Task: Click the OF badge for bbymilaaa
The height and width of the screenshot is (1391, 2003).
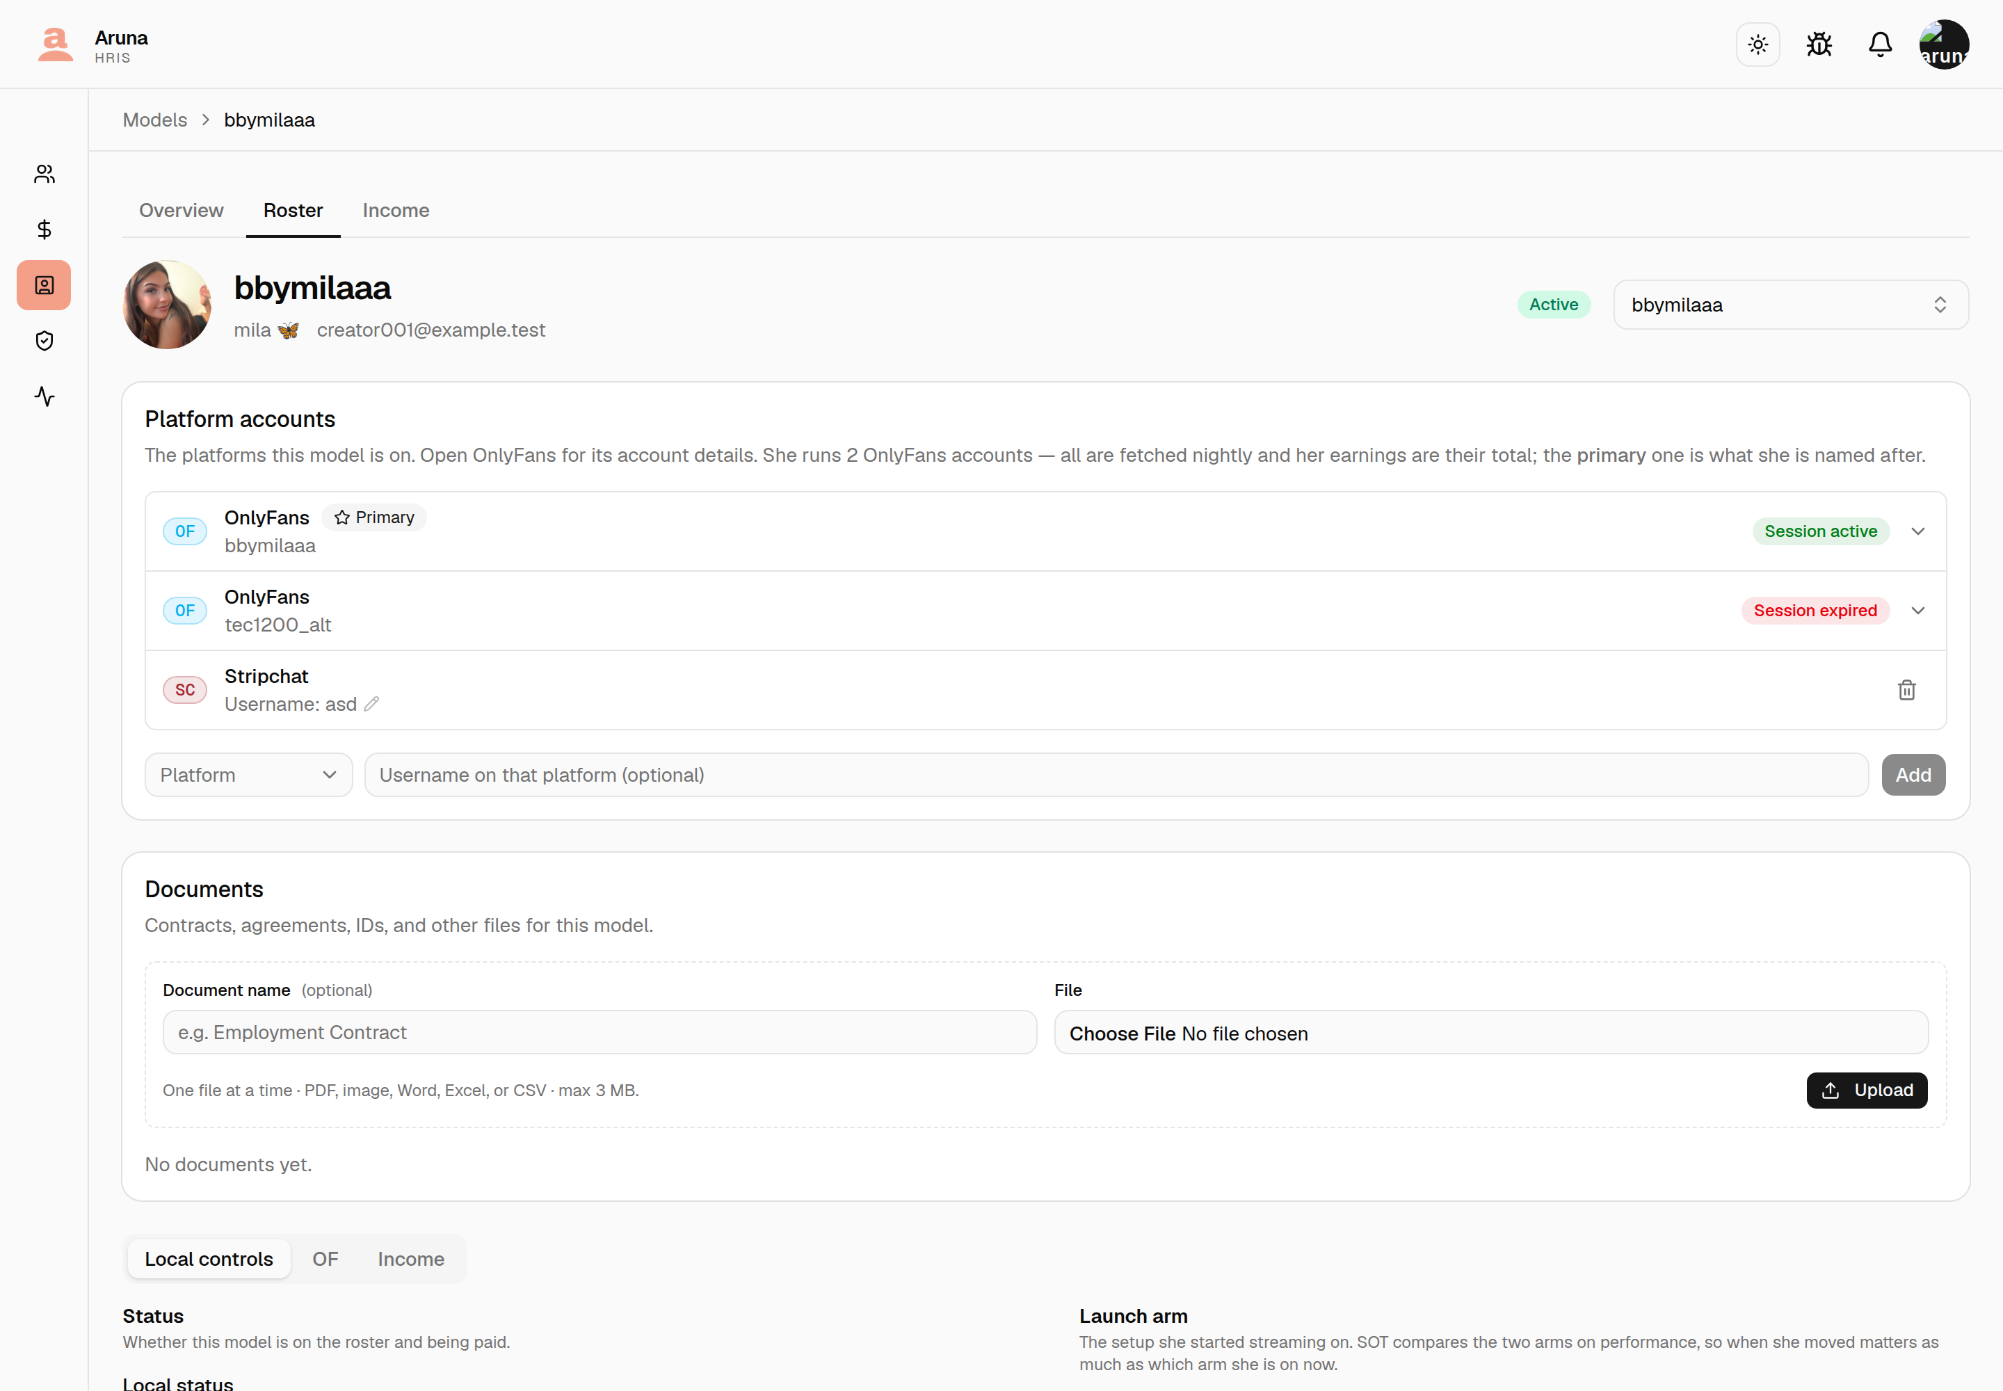Action: click(185, 531)
